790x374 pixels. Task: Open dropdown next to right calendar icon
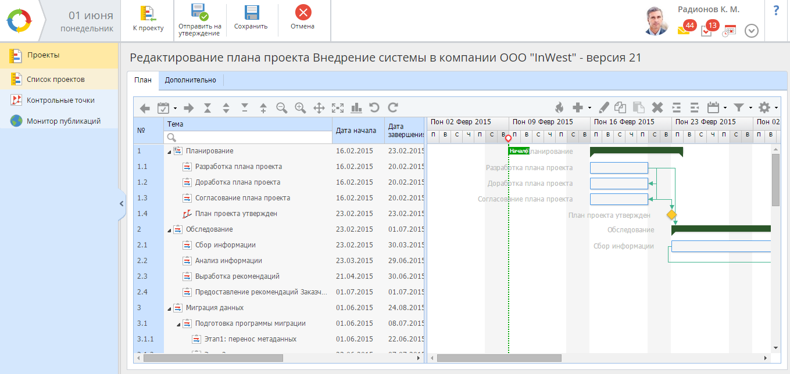tap(725, 108)
